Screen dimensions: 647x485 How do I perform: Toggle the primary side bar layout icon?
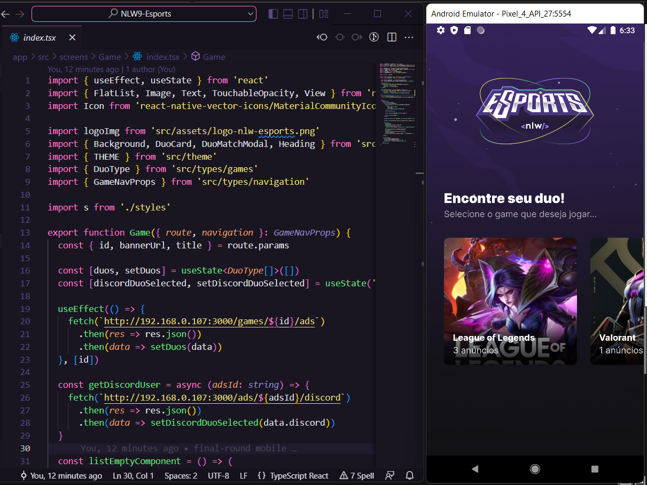pos(273,14)
